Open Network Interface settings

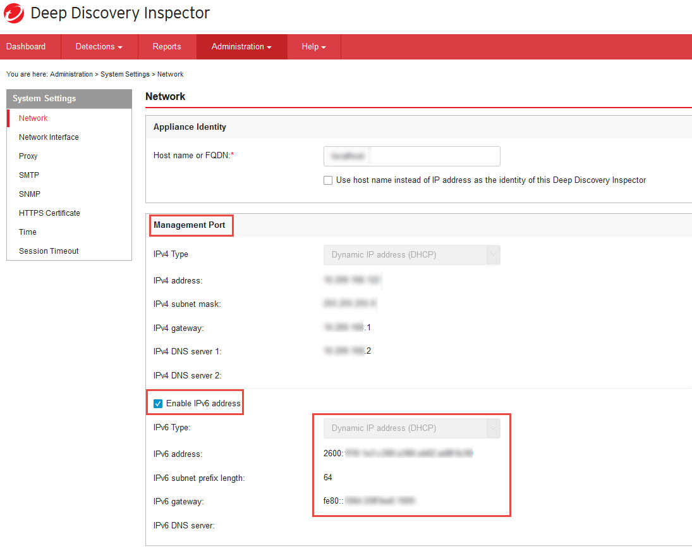tap(49, 137)
